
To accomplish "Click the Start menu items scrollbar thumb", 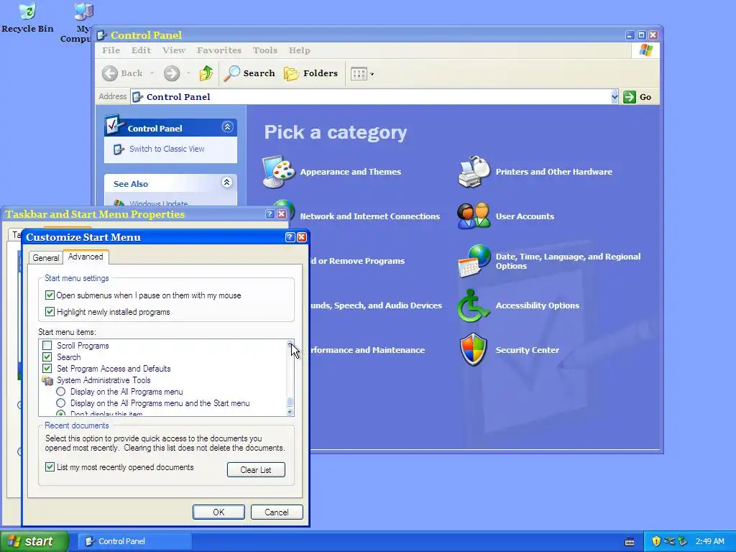I will click(290, 402).
